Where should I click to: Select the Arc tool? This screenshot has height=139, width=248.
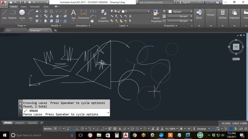click(x=31, y=14)
